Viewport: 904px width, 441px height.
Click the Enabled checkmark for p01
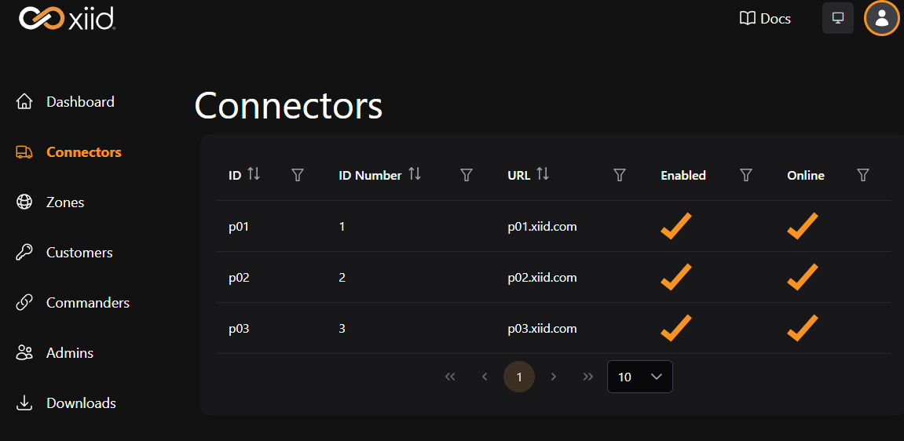point(675,226)
